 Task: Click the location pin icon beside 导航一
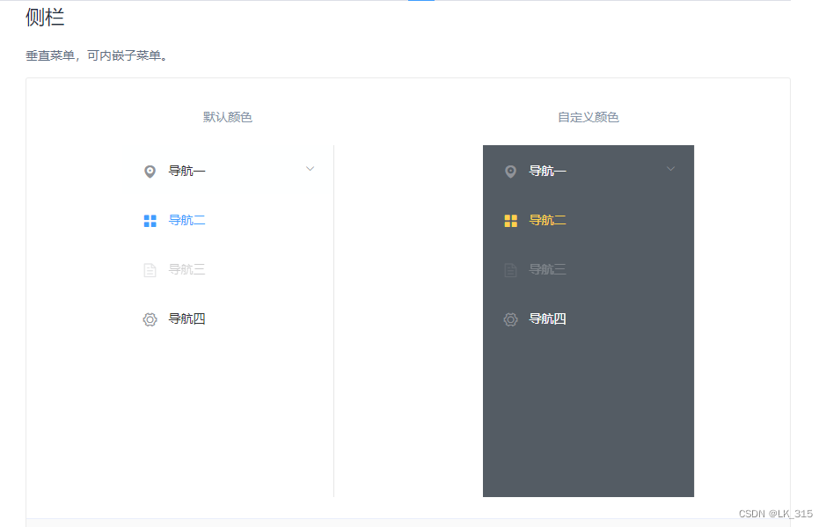coord(150,170)
